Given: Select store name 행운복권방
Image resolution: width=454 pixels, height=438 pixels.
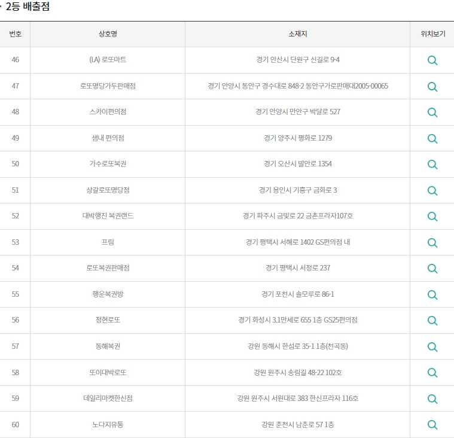Looking at the screenshot, I should pyautogui.click(x=108, y=294).
